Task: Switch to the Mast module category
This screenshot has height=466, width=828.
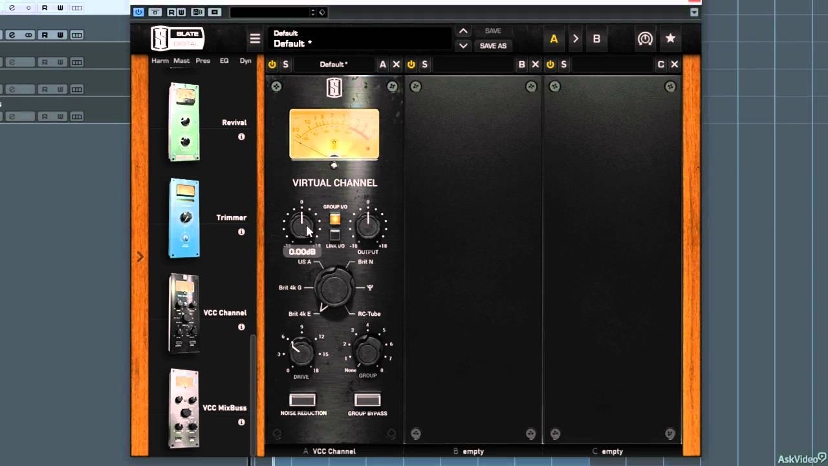Action: [182, 61]
